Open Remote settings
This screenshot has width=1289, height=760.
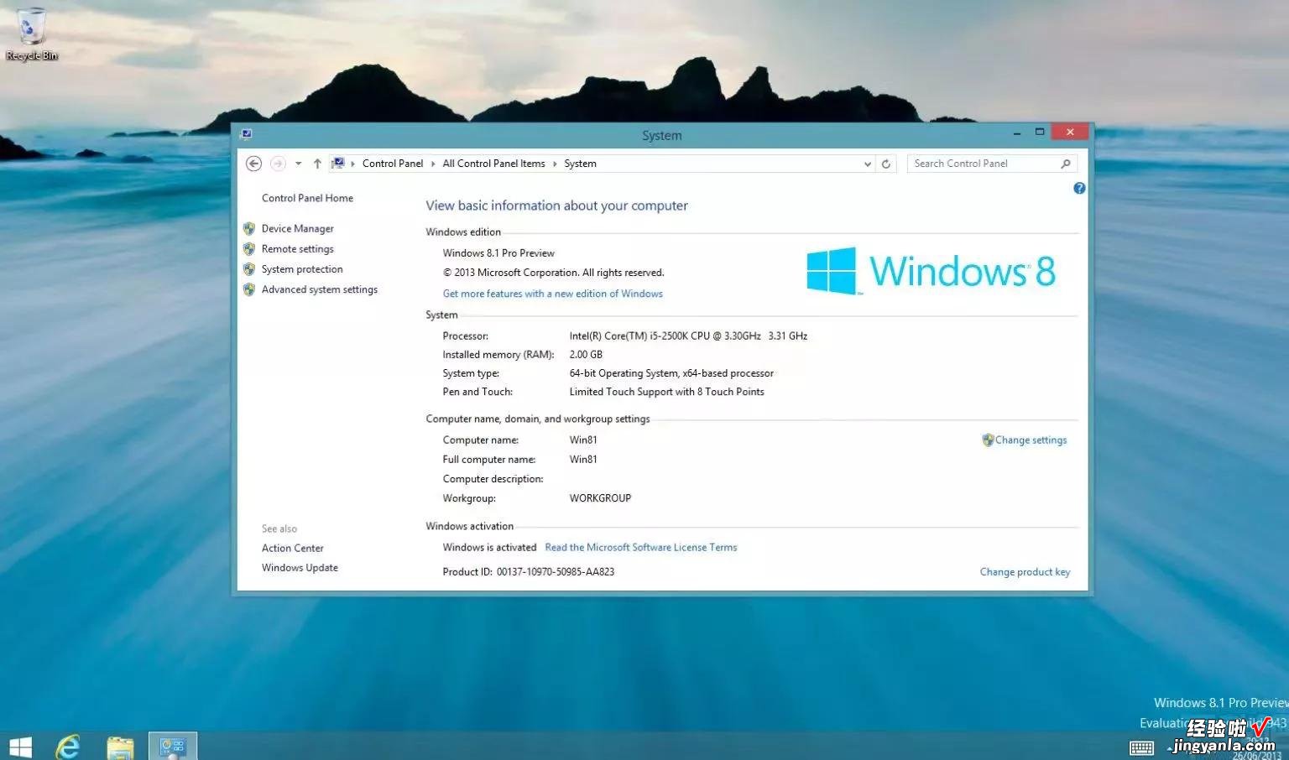(297, 249)
